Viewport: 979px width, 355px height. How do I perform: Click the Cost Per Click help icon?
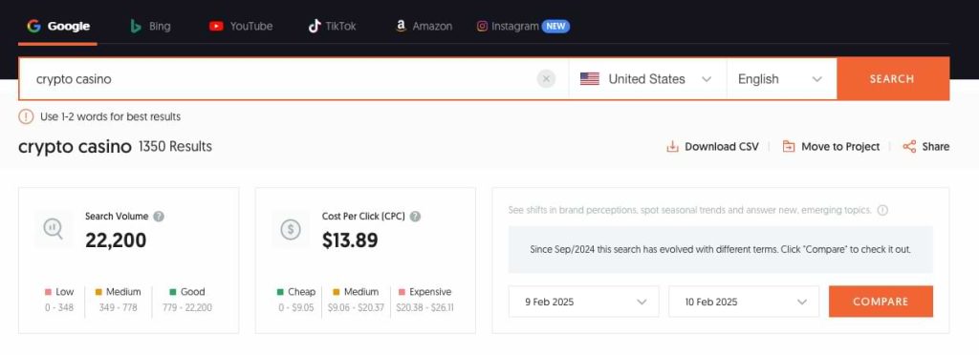415,217
